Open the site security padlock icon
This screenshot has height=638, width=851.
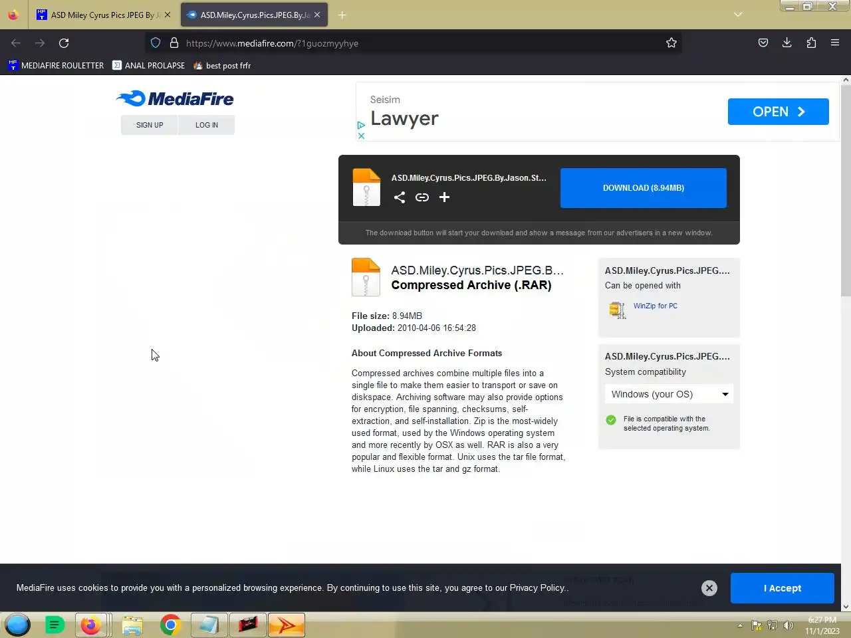[174, 43]
